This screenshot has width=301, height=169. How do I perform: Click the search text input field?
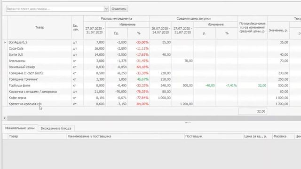tap(55, 9)
